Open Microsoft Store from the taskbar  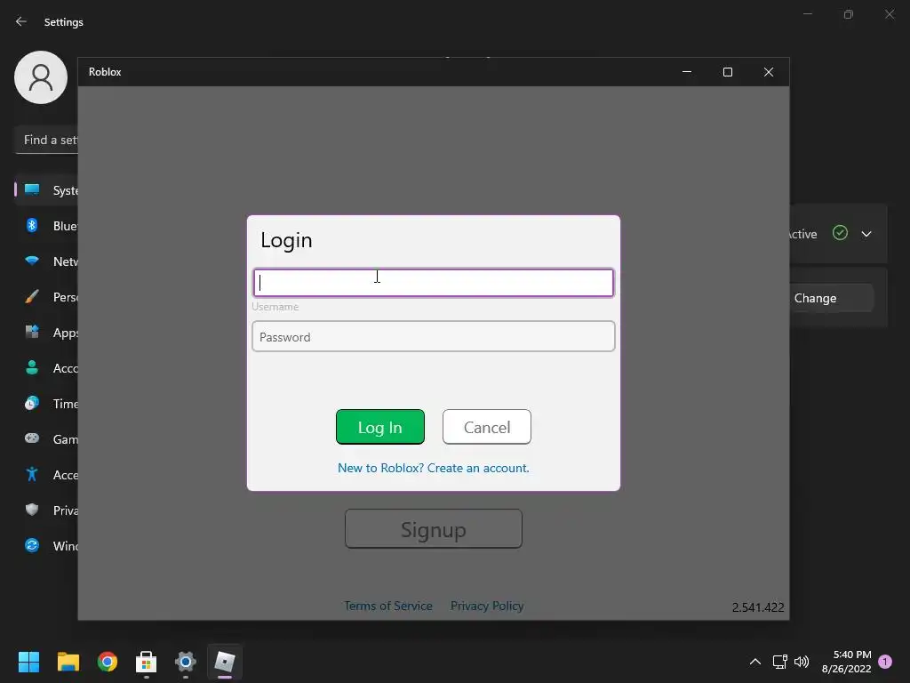point(147,662)
